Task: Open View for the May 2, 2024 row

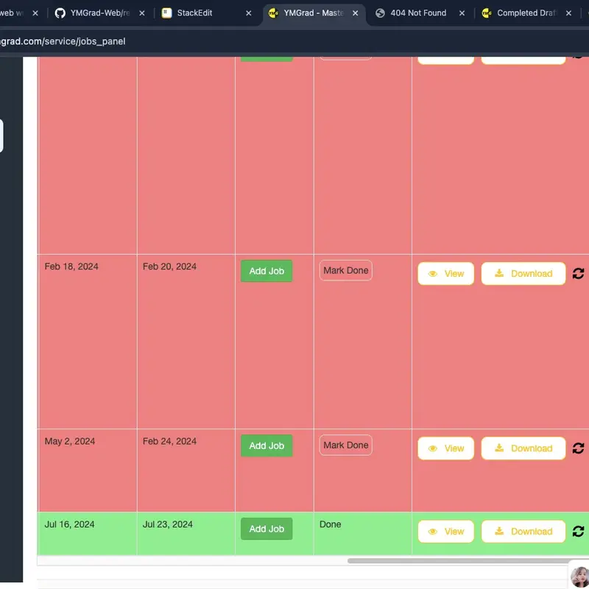Action: tap(445, 448)
